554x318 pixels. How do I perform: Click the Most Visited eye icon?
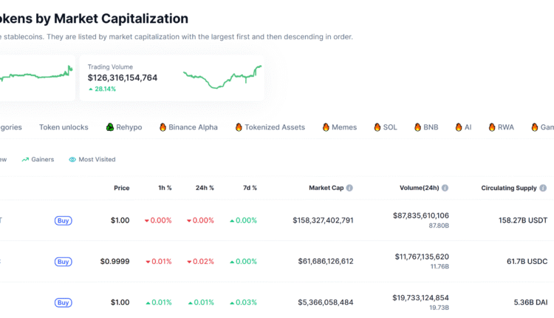72,159
